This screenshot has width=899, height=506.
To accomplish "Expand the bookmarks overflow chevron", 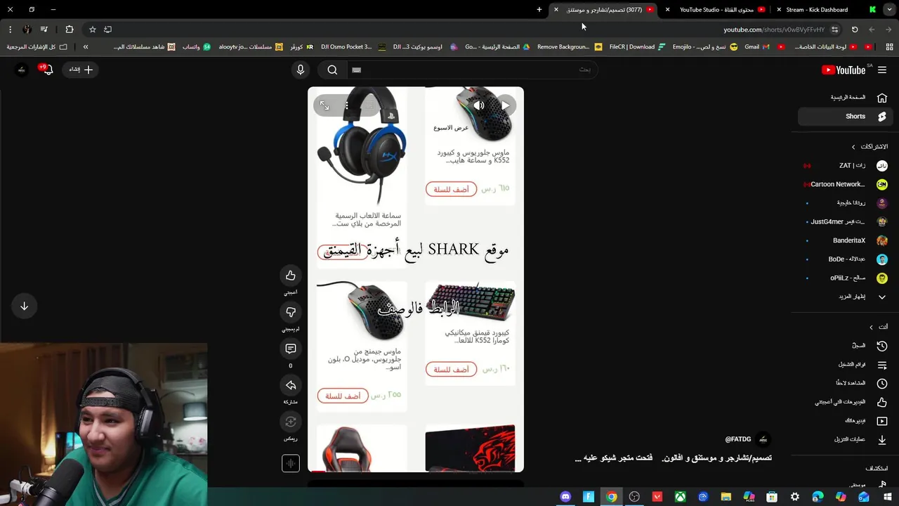I will [86, 47].
